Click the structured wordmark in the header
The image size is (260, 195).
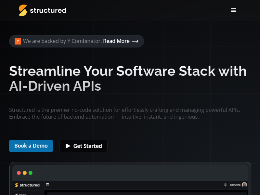coord(48,10)
